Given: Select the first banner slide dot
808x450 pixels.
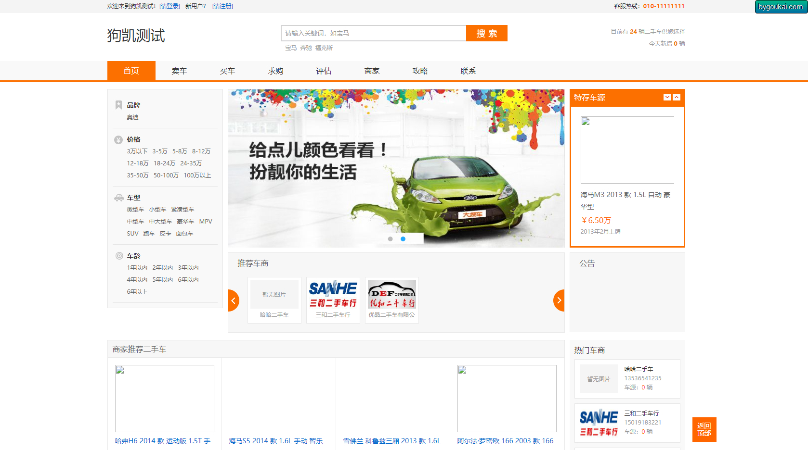Looking at the screenshot, I should coord(391,239).
